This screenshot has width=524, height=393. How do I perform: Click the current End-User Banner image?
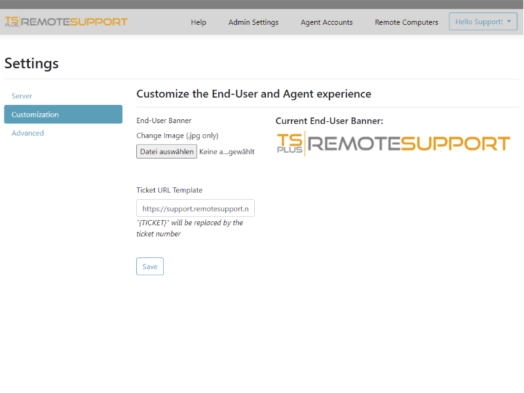coord(394,143)
